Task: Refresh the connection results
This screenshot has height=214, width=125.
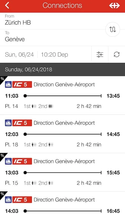Action: coord(116,55)
